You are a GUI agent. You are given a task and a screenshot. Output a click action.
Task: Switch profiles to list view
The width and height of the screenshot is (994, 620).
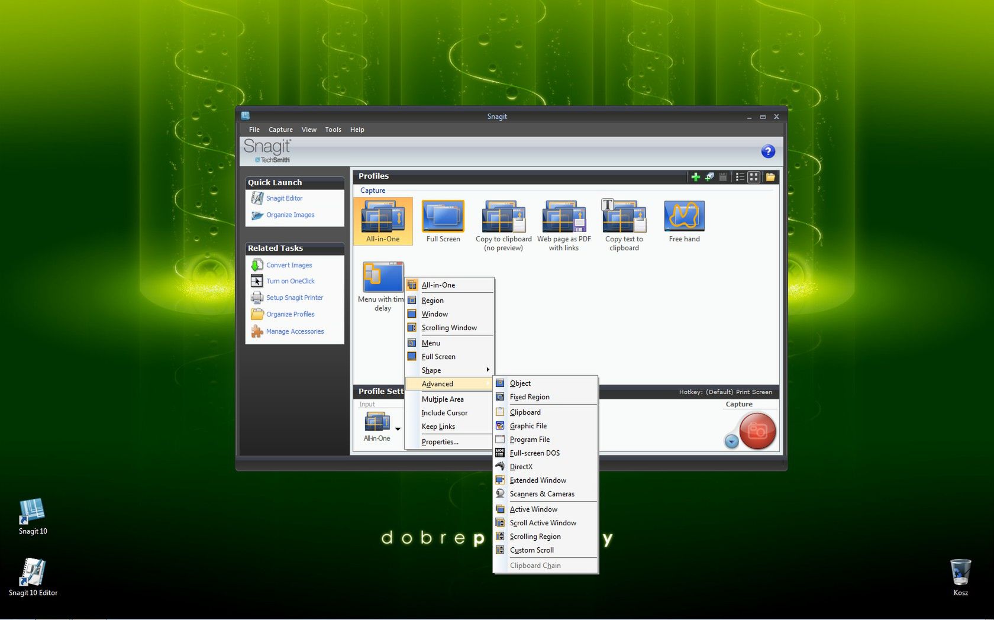pyautogui.click(x=740, y=177)
